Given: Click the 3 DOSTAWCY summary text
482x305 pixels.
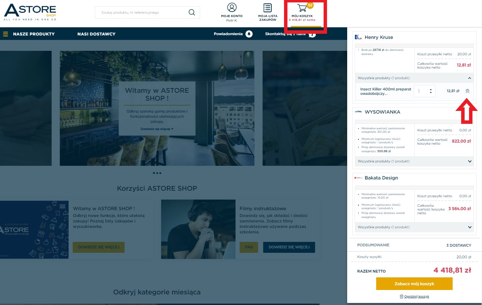Looking at the screenshot, I should coord(459,245).
